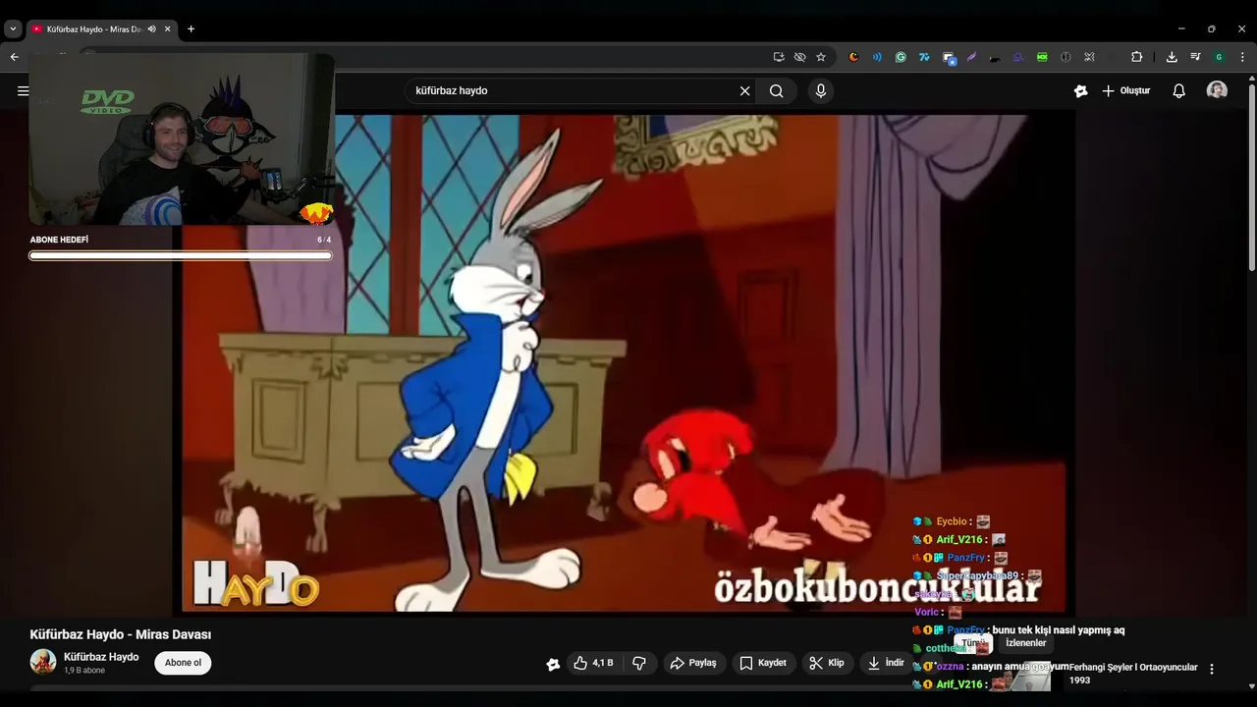Bookmark this page with the star
The height and width of the screenshot is (707, 1257).
[821, 57]
